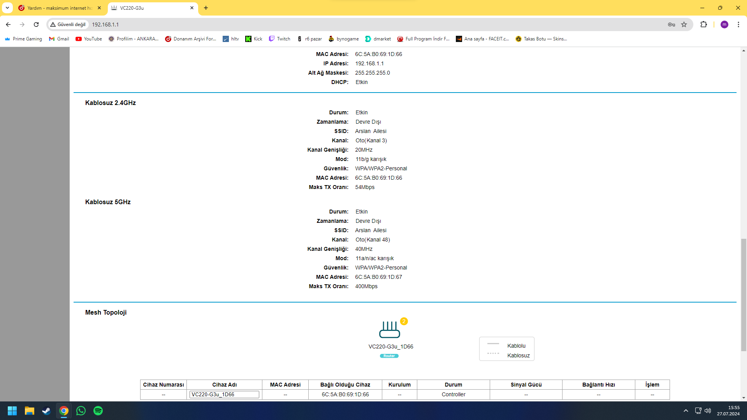Screen dimensions: 747x420
Task: Open Steam from the taskbar
Action: click(46, 411)
